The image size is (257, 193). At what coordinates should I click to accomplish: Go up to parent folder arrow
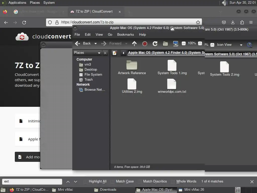pos(134,43)
